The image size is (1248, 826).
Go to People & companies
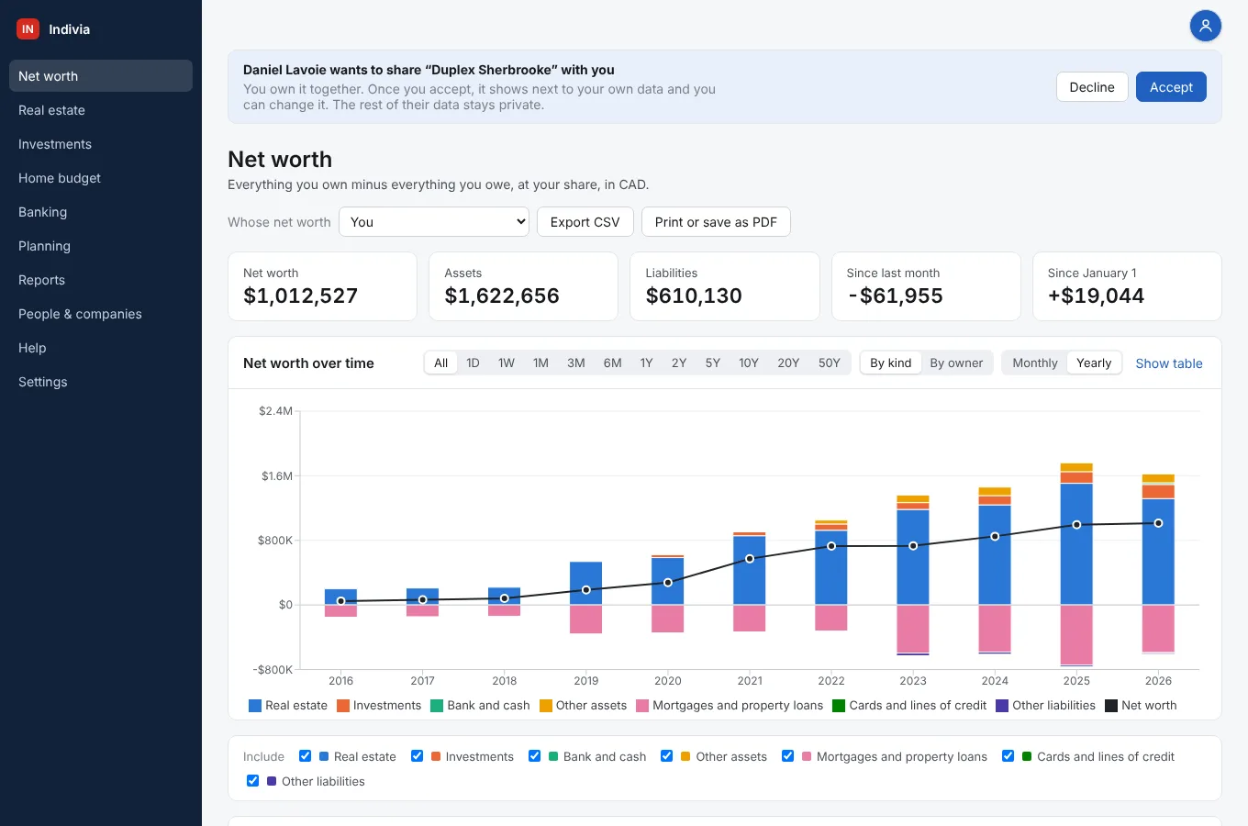click(x=101, y=314)
